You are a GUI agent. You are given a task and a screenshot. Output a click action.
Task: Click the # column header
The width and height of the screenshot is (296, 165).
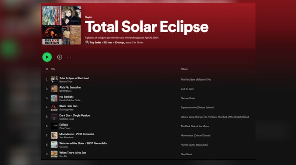pyautogui.click(x=47, y=69)
